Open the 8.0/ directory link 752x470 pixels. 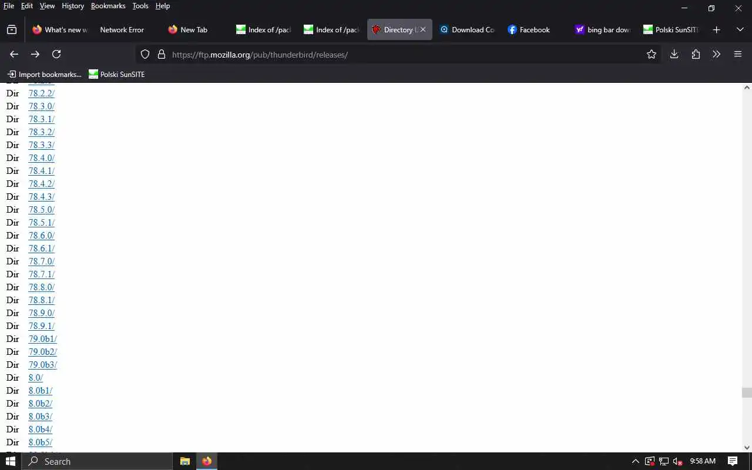[36, 378]
